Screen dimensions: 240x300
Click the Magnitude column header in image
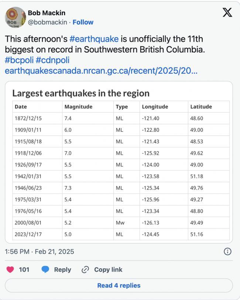pyautogui.click(x=78, y=107)
